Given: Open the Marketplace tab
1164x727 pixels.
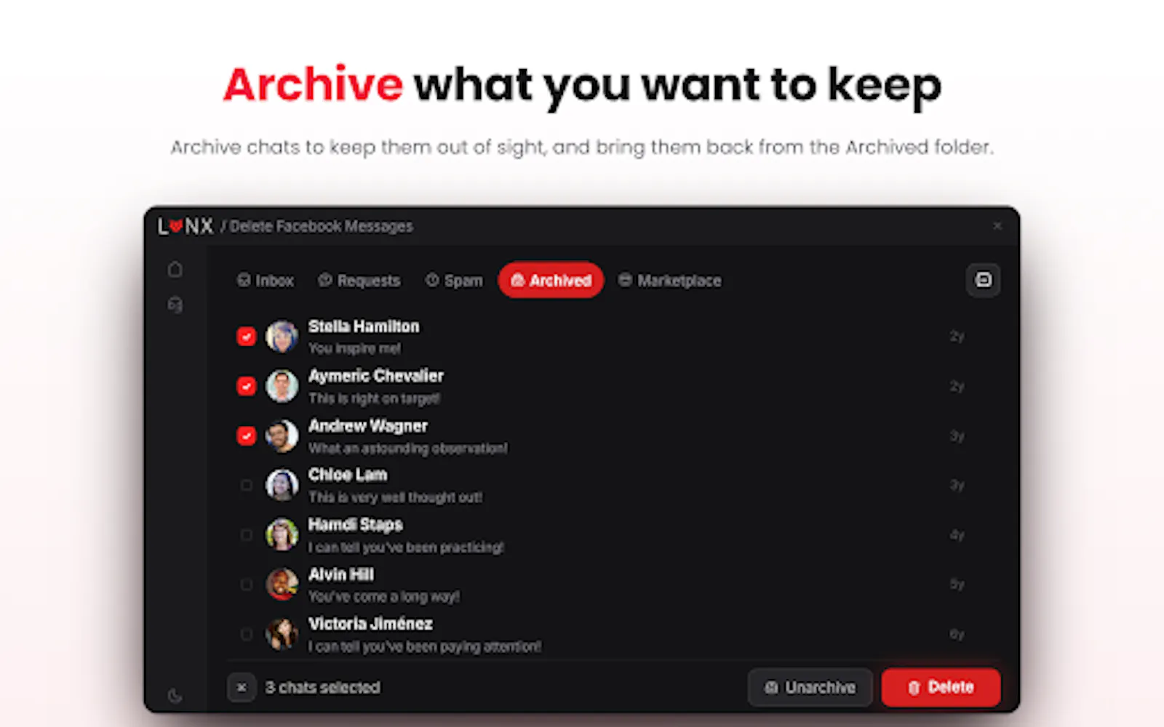Looking at the screenshot, I should point(670,280).
